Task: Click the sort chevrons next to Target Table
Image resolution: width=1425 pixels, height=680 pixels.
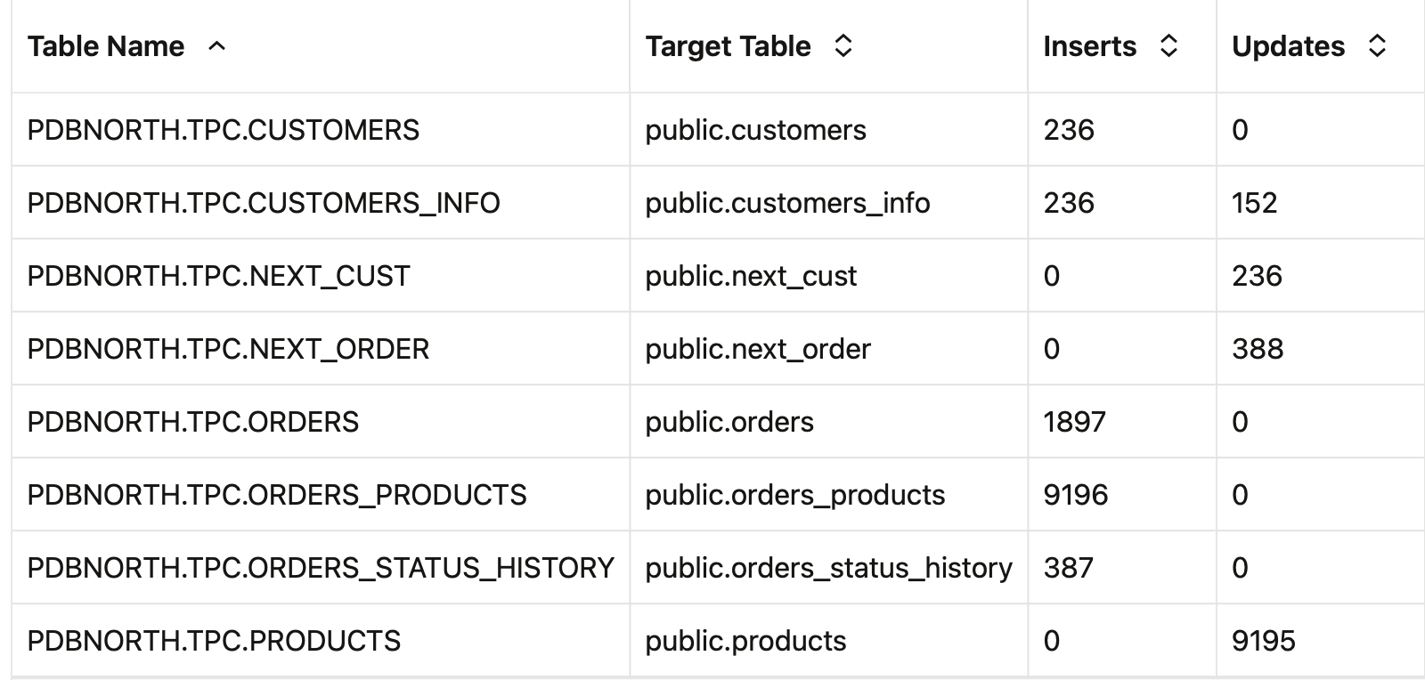Action: [x=841, y=45]
